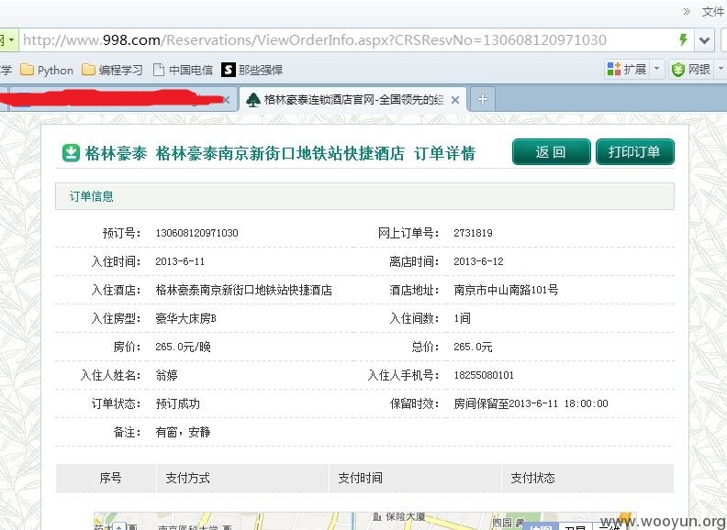
Task: Click room price 265.0元/晚
Action: click(184, 347)
